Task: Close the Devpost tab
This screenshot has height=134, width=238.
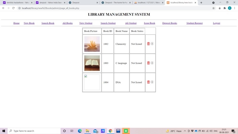Action: 97,3
